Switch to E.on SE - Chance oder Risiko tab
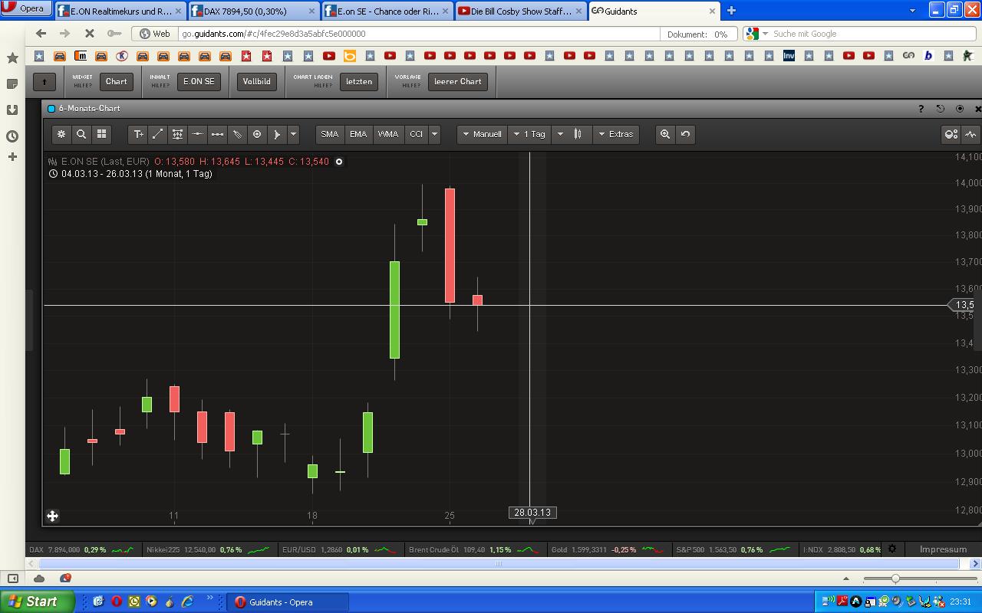This screenshot has height=613, width=982. (x=387, y=11)
